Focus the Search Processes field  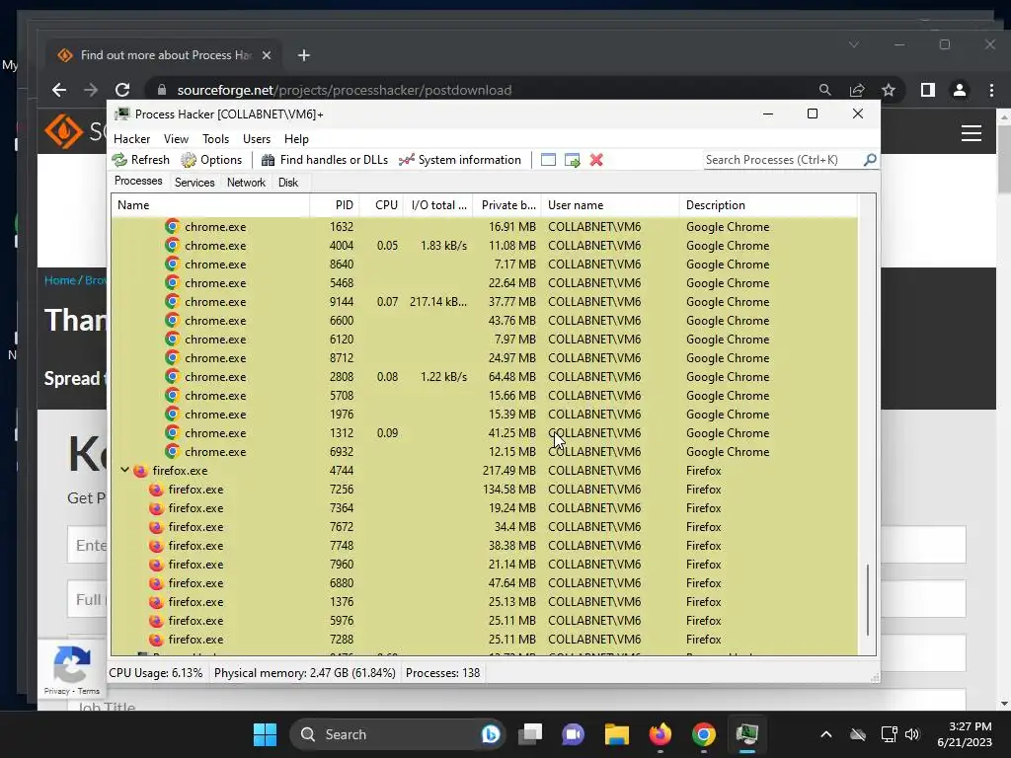pos(783,160)
